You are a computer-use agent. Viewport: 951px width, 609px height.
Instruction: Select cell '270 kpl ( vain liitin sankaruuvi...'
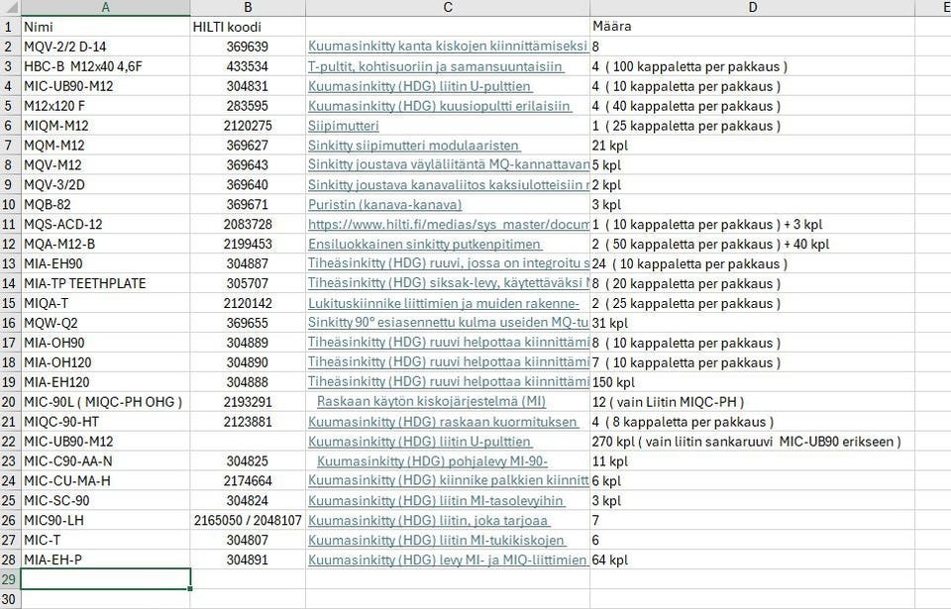coord(752,441)
